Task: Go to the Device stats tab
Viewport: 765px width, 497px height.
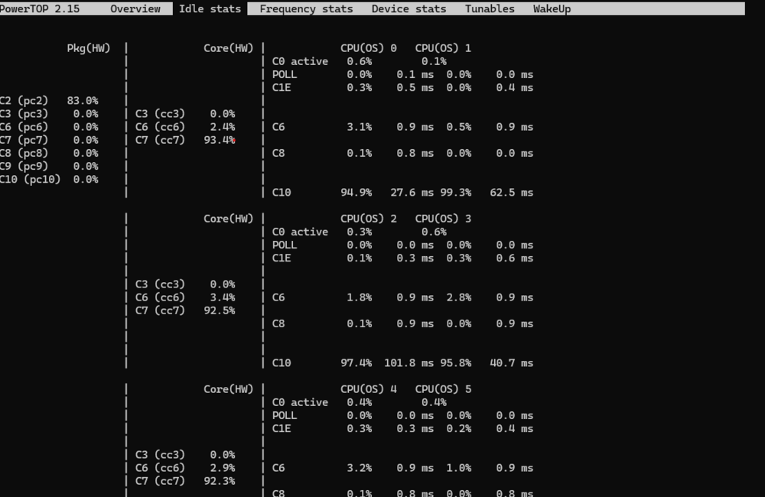Action: (409, 8)
